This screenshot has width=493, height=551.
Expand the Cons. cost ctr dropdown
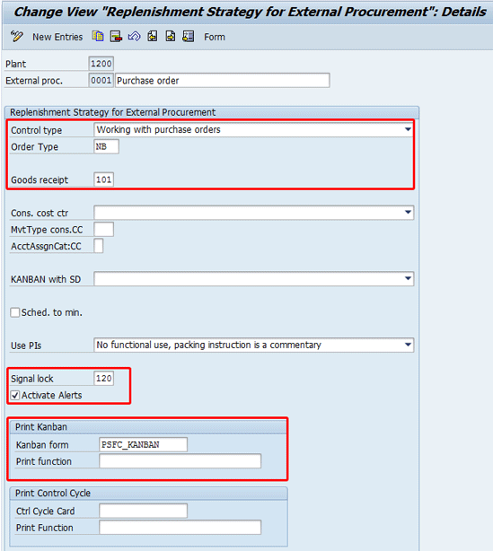coord(408,213)
